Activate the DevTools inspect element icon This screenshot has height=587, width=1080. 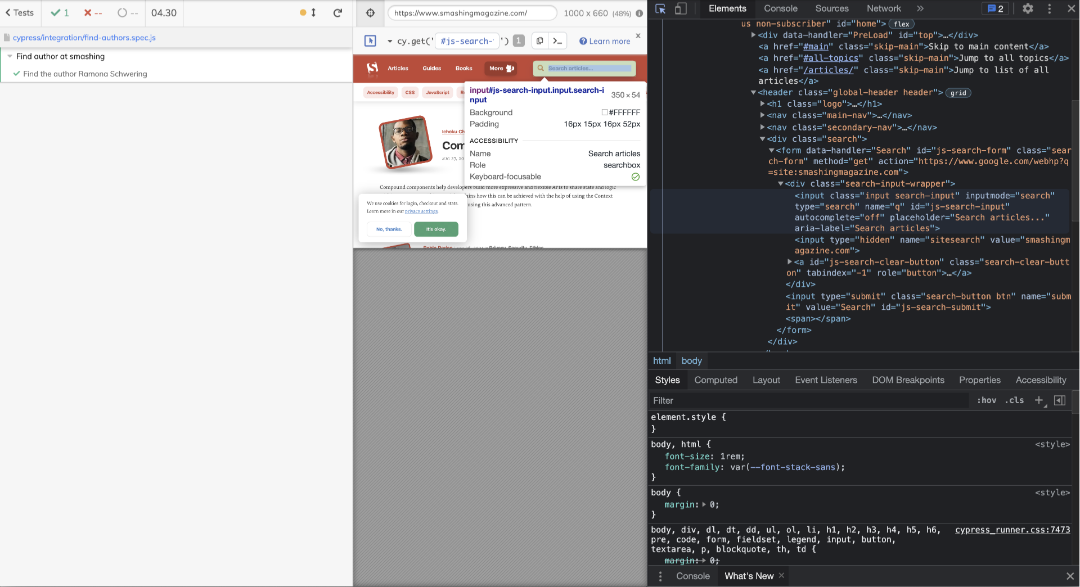(x=660, y=9)
